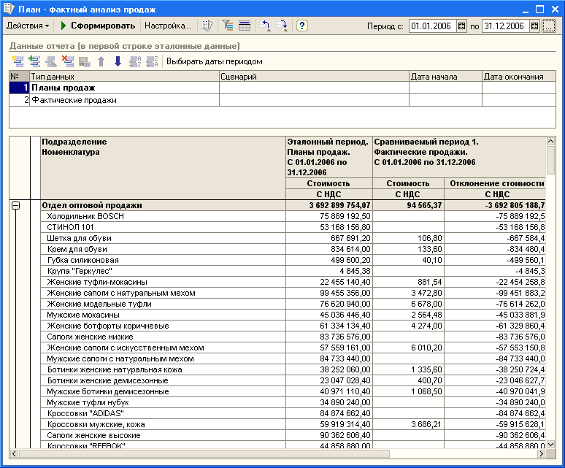Sort ascending A-Z icon

click(135, 61)
